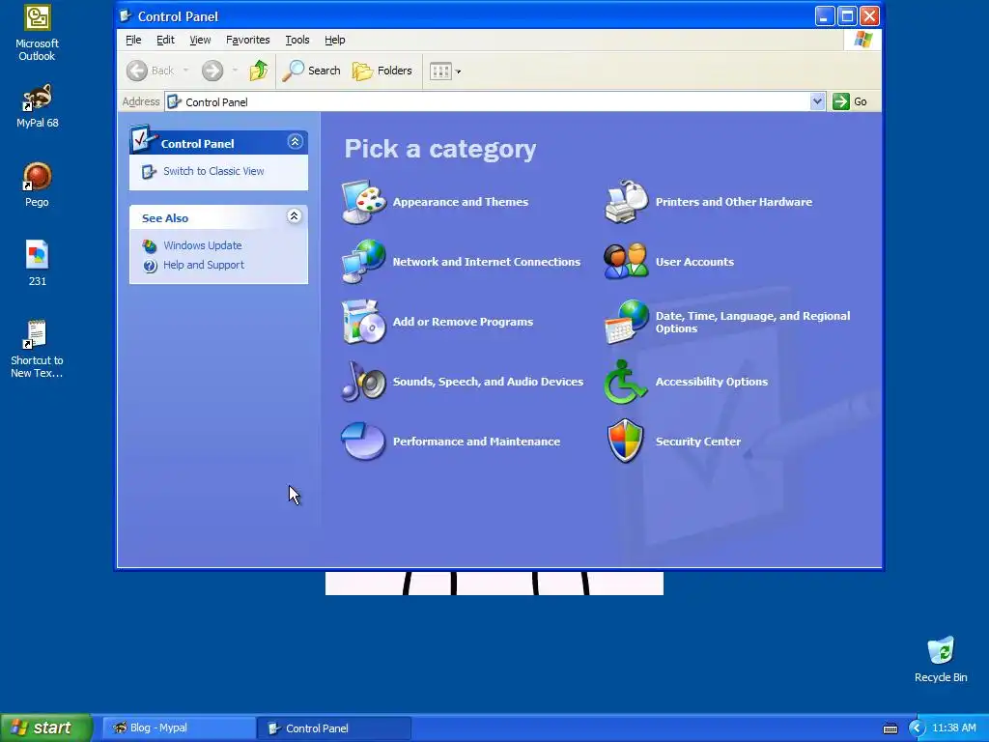Click the Security Center shield icon
This screenshot has height=742, width=989.
(625, 441)
